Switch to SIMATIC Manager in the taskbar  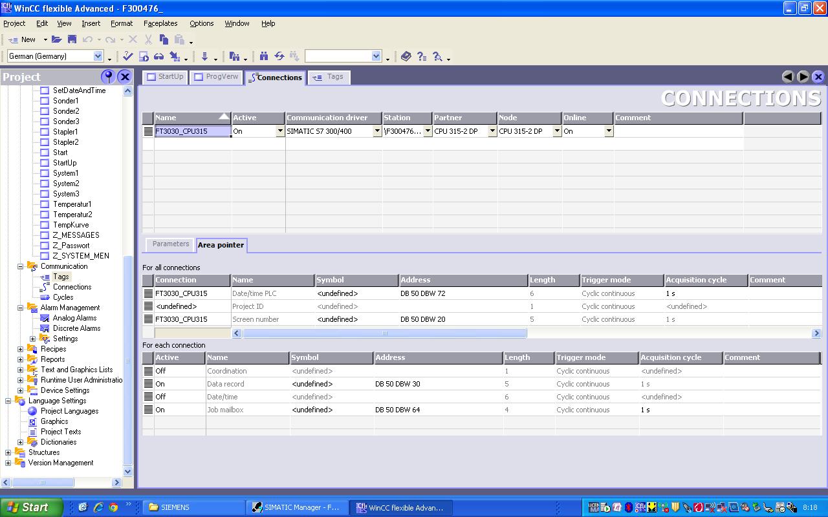[x=298, y=507]
